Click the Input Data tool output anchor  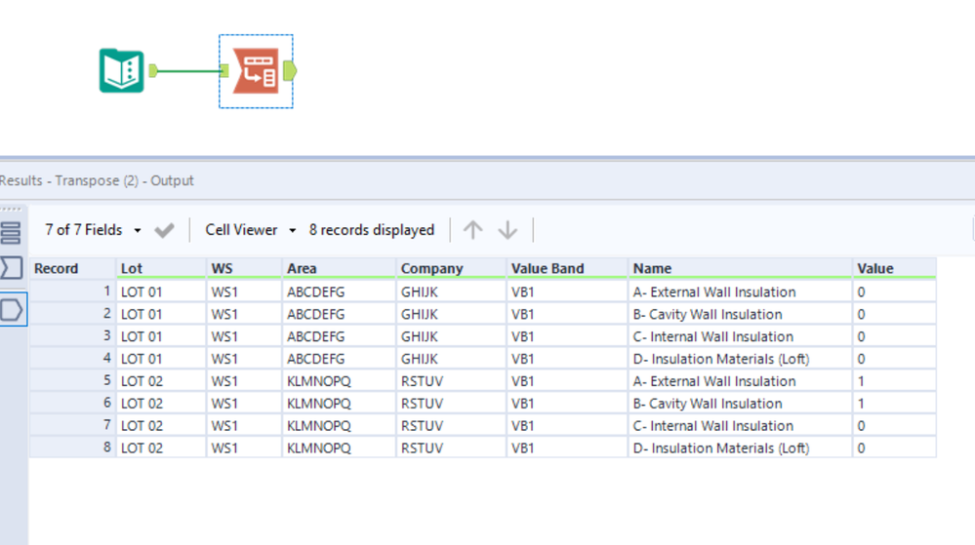153,71
